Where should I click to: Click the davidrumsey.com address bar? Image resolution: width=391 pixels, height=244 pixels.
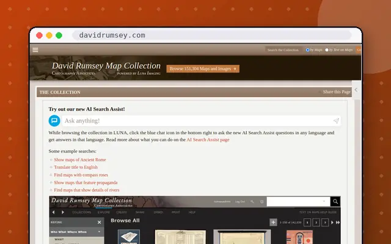coord(212,35)
